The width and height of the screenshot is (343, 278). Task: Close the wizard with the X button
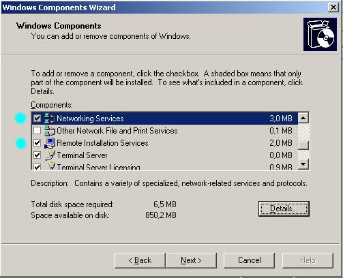pyautogui.click(x=333, y=7)
